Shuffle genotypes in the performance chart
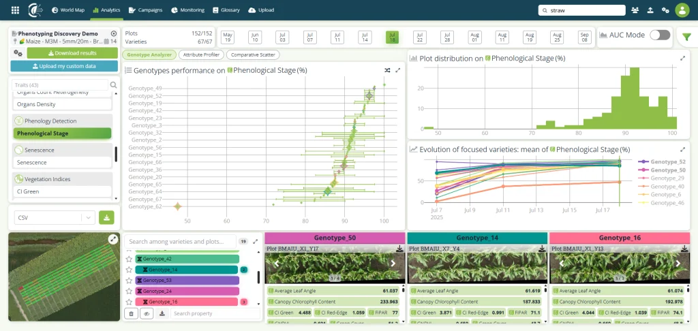This screenshot has width=698, height=331. (x=387, y=70)
